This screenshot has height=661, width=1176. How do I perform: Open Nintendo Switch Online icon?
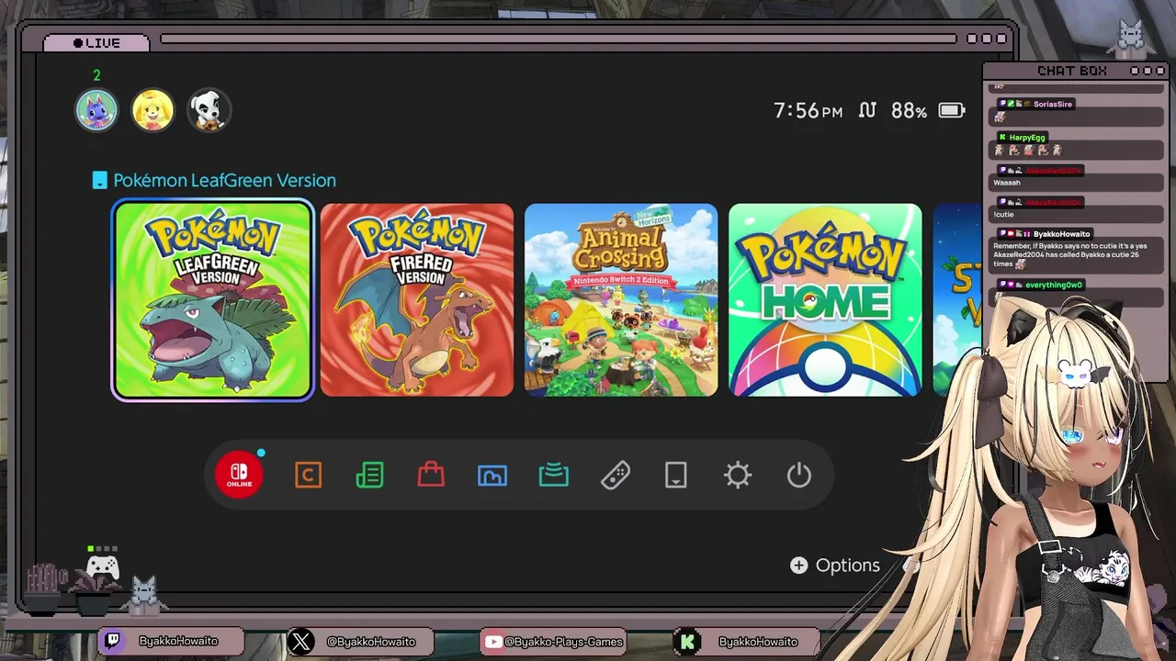[x=239, y=475]
